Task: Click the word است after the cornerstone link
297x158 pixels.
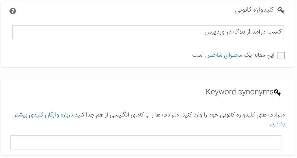Action: point(198,55)
